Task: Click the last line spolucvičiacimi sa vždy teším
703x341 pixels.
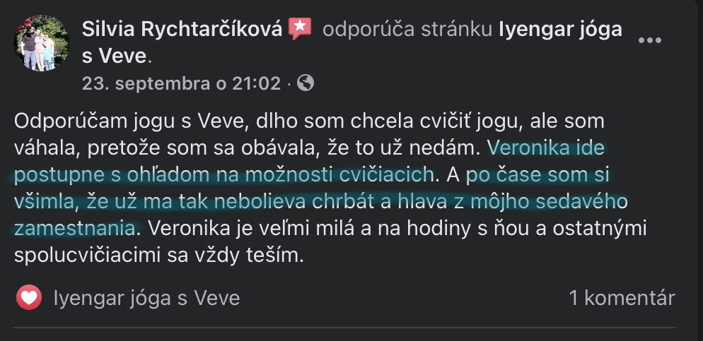Action: (x=159, y=256)
